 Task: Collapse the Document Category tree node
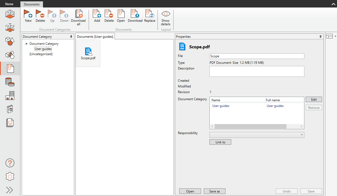click(26, 44)
